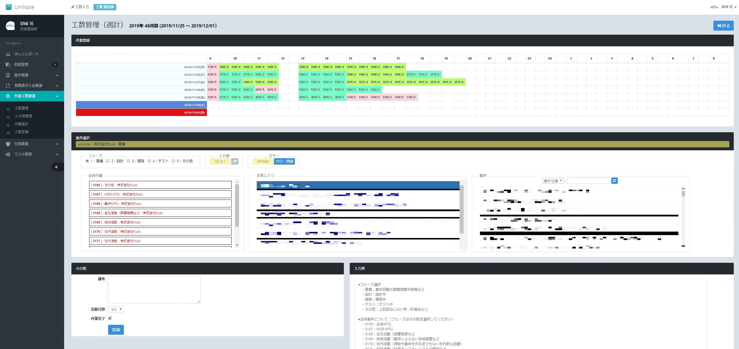This screenshot has height=349, width=739.
Task: Toggle the 作業完了 checkbox
Action: pyautogui.click(x=110, y=318)
